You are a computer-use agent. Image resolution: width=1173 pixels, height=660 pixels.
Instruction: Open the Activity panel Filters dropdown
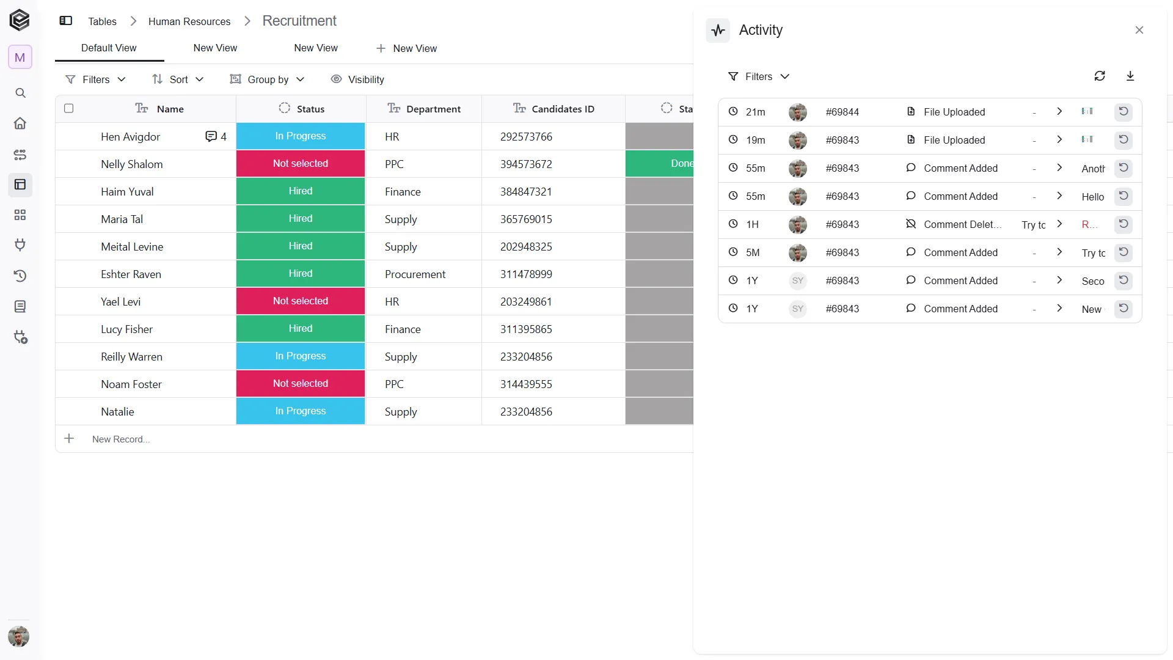(759, 76)
